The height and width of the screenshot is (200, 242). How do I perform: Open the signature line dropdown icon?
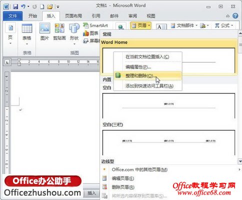pos(204,25)
